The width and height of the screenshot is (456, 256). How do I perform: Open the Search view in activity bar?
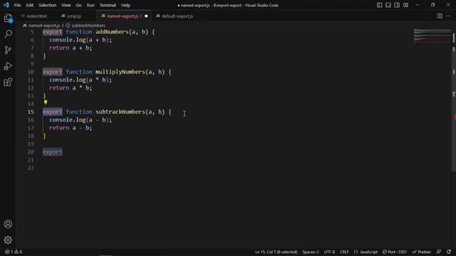click(8, 34)
